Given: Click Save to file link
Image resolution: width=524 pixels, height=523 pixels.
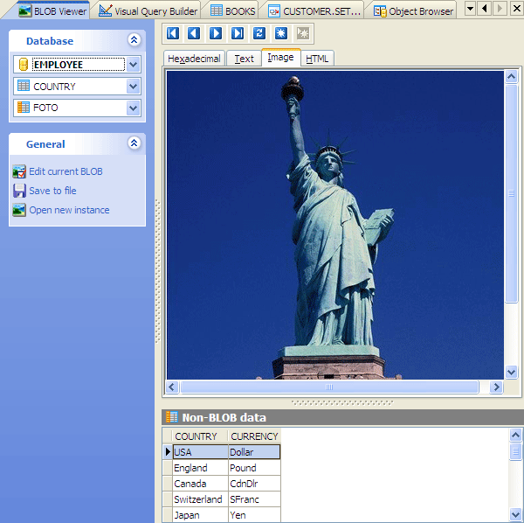Looking at the screenshot, I should pos(52,191).
